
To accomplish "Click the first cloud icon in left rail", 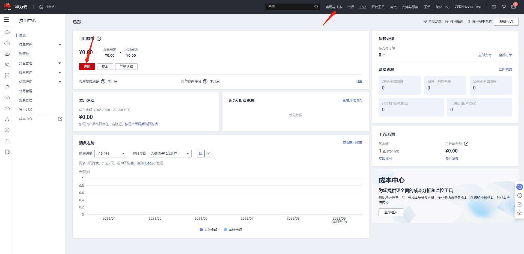I will pos(7,32).
